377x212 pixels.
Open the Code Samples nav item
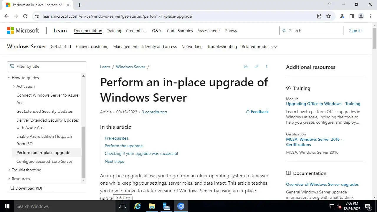click(x=180, y=31)
